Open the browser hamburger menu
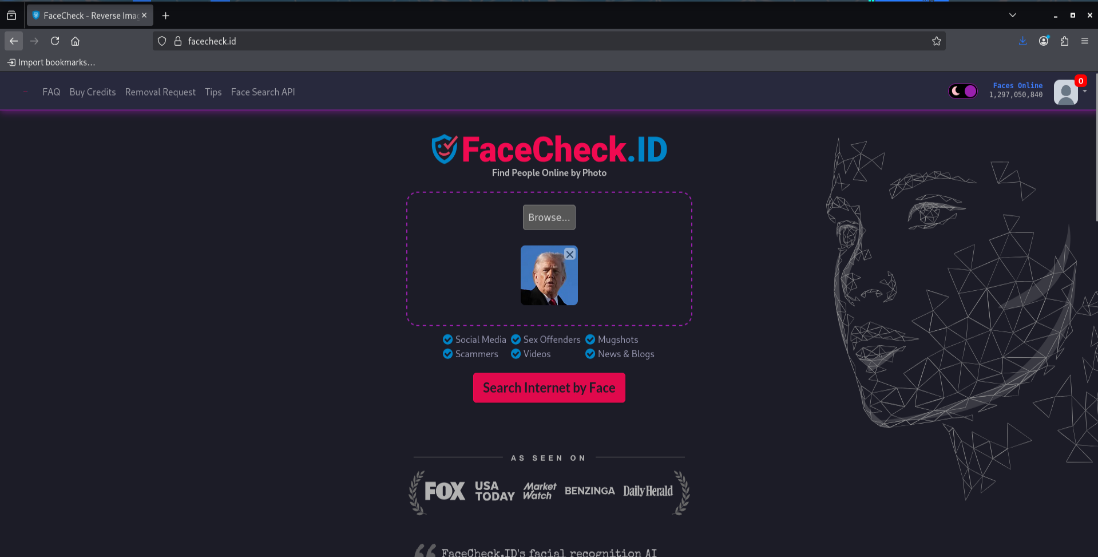This screenshot has height=557, width=1098. (x=1085, y=41)
